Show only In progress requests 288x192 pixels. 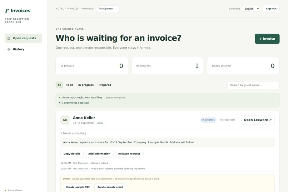click(x=86, y=85)
